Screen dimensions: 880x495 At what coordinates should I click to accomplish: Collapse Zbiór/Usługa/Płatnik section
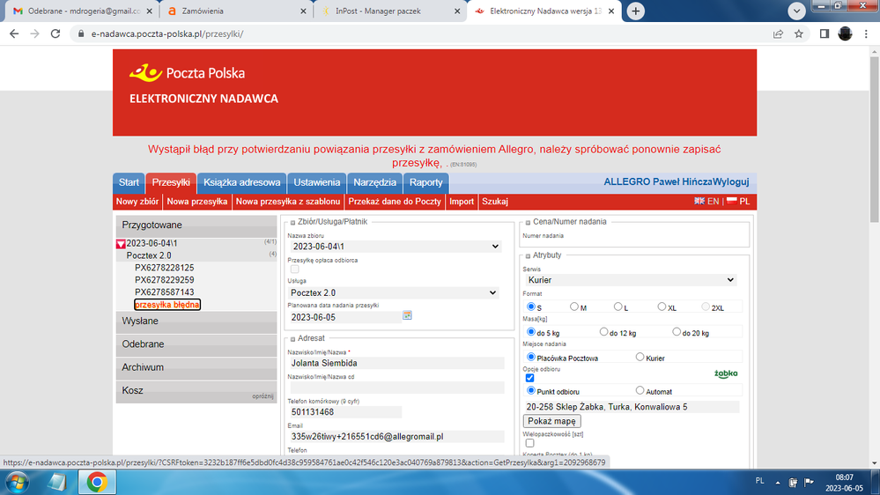click(293, 222)
